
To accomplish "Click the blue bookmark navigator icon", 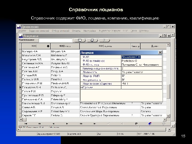I will (x=150, y=124).
